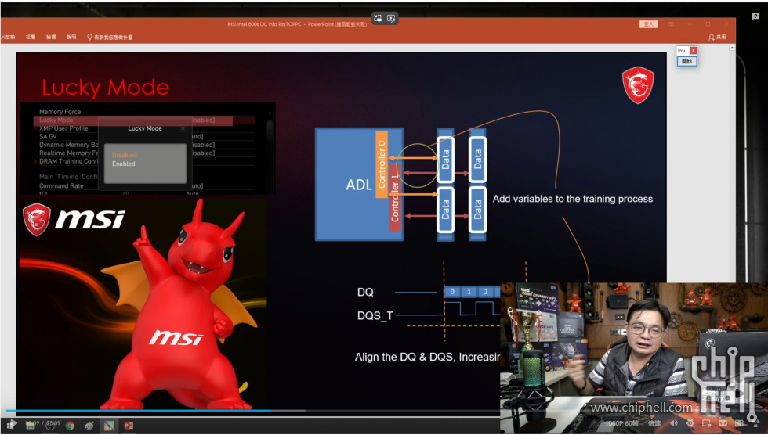Click the Windows Start button
The image size is (768, 435).
coord(10,426)
